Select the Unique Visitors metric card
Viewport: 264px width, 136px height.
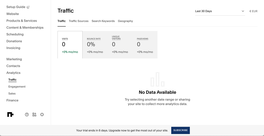pyautogui.click(x=120, y=45)
